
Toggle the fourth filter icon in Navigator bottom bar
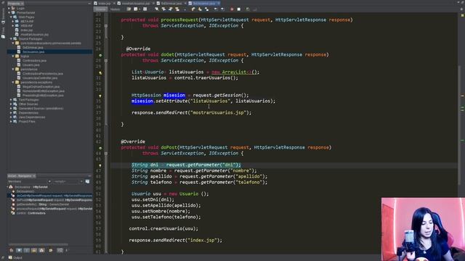[x=34, y=250]
